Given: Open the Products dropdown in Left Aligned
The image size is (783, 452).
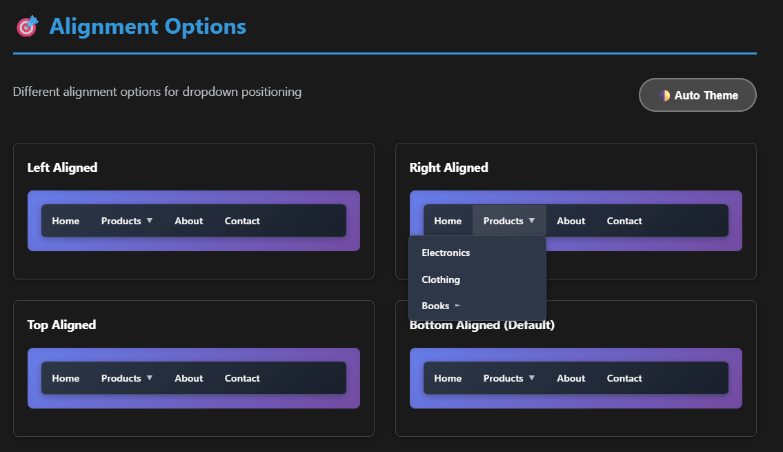Looking at the screenshot, I should coord(126,221).
